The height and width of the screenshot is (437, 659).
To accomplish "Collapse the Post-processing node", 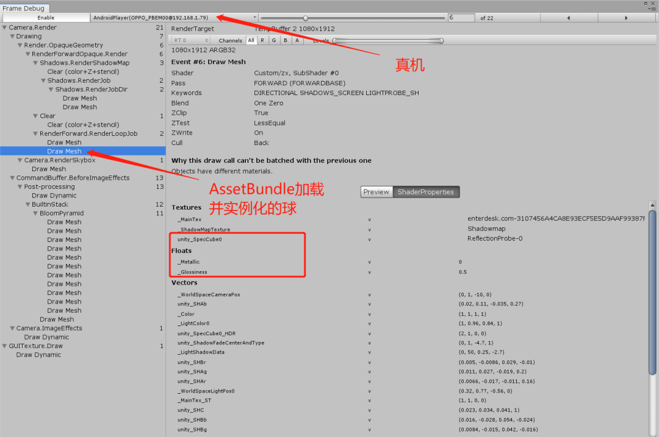I will (20, 187).
